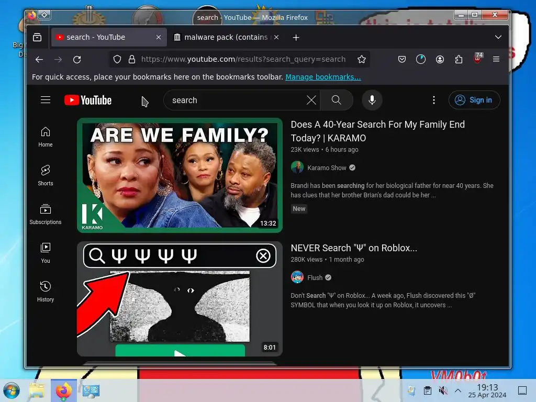Screen dimensions: 536x402
Task: Close the malware pack tab
Action: coord(276,37)
